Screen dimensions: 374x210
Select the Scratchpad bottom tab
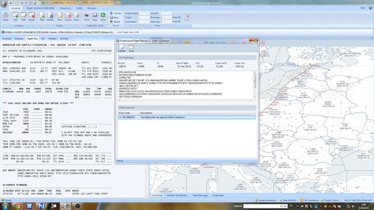click(x=218, y=195)
